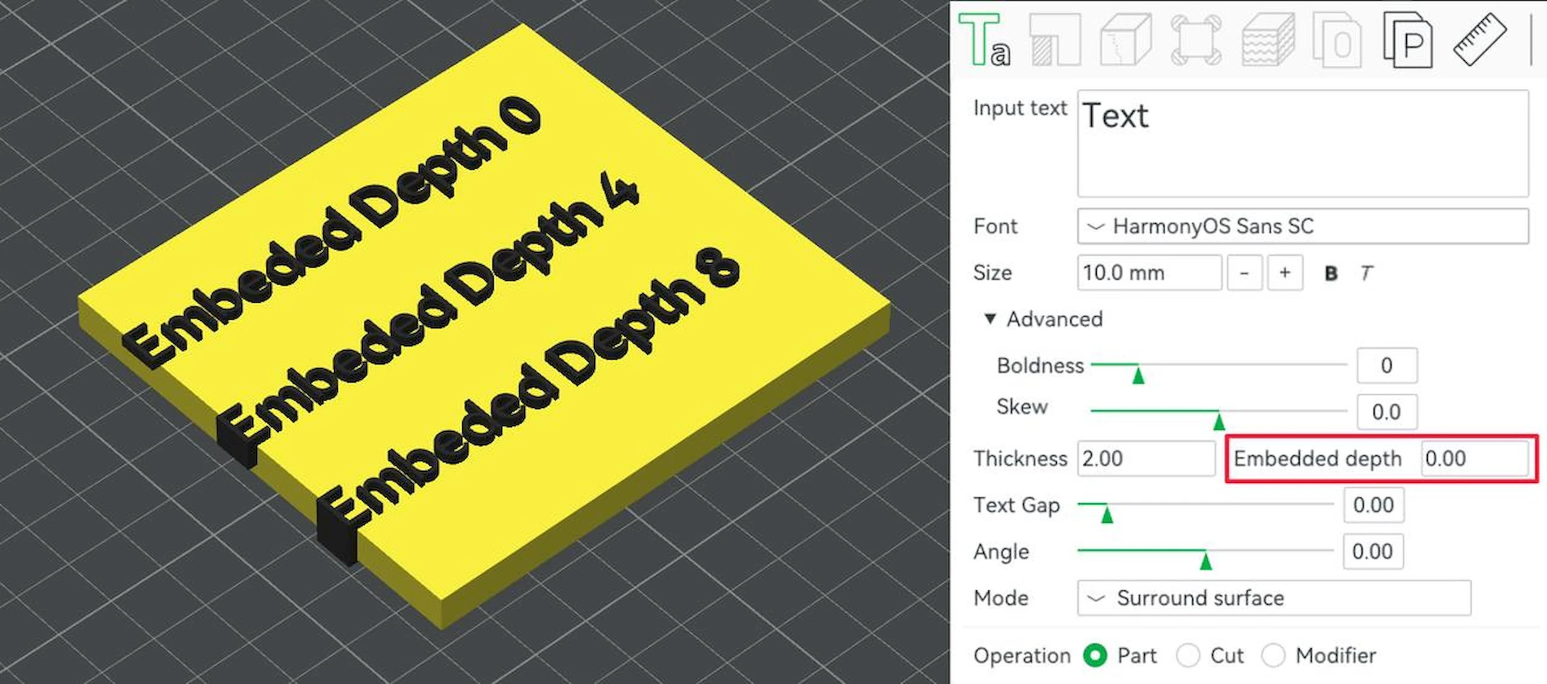1547x684 pixels.
Task: Select the Text shape tool icon
Action: click(984, 39)
